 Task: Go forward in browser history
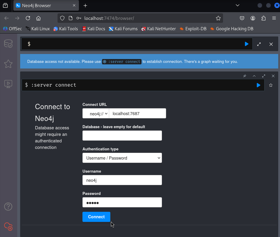(x=17, y=18)
